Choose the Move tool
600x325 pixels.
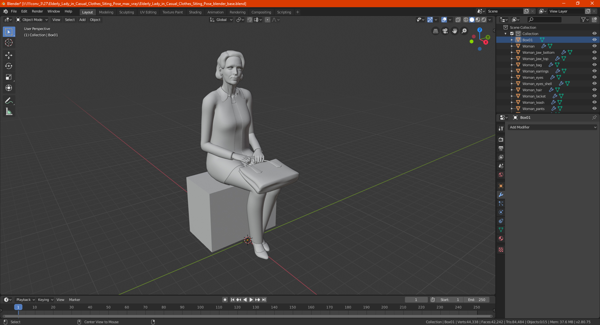pyautogui.click(x=9, y=55)
